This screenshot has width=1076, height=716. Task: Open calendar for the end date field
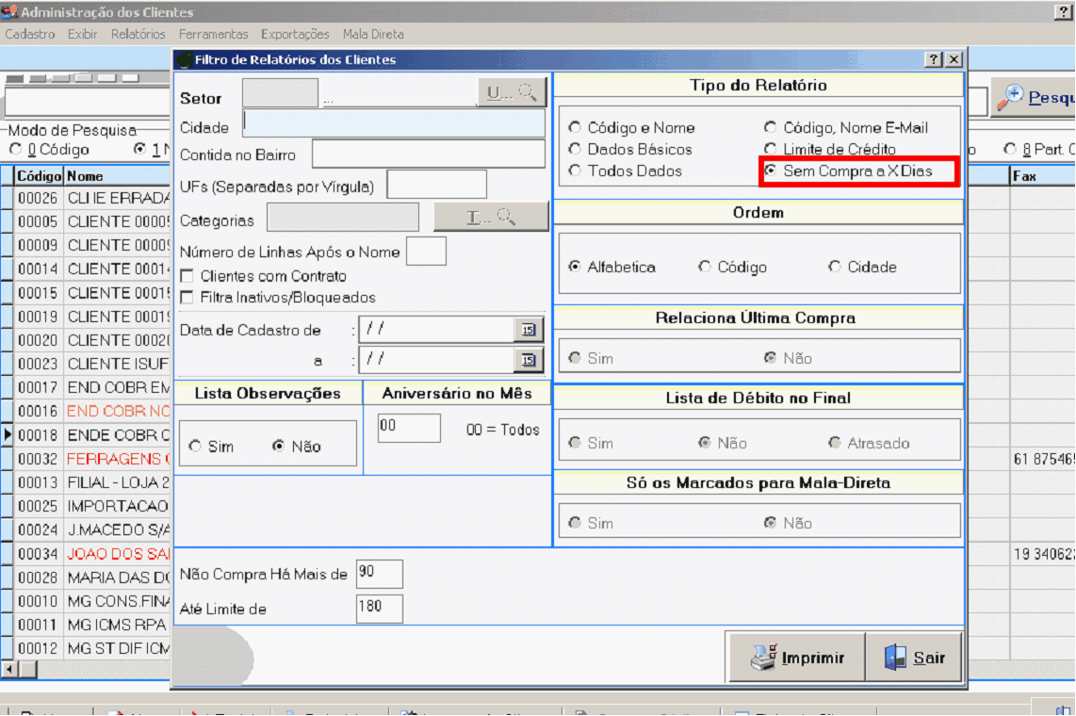[x=528, y=360]
